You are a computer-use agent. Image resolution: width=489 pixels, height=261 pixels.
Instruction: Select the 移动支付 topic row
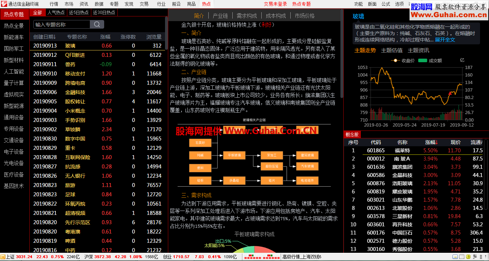[97, 74]
